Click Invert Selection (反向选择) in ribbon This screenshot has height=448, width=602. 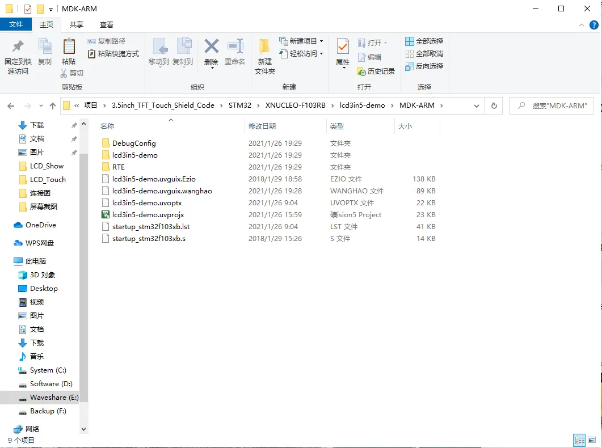coord(424,66)
